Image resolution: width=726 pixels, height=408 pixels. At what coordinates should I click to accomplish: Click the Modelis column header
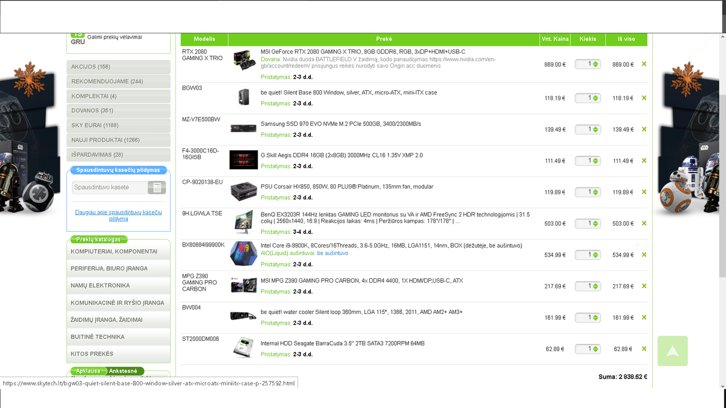tap(204, 39)
